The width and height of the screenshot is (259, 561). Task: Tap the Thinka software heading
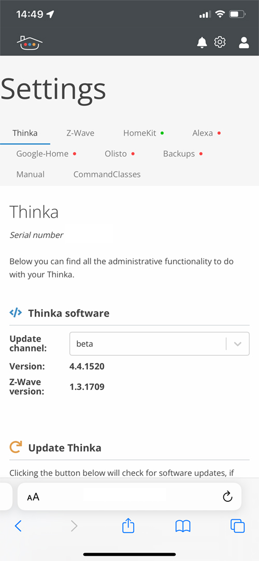68,313
